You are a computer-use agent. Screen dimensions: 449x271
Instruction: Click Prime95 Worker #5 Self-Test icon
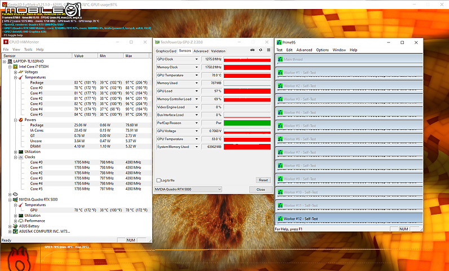coord(280,126)
